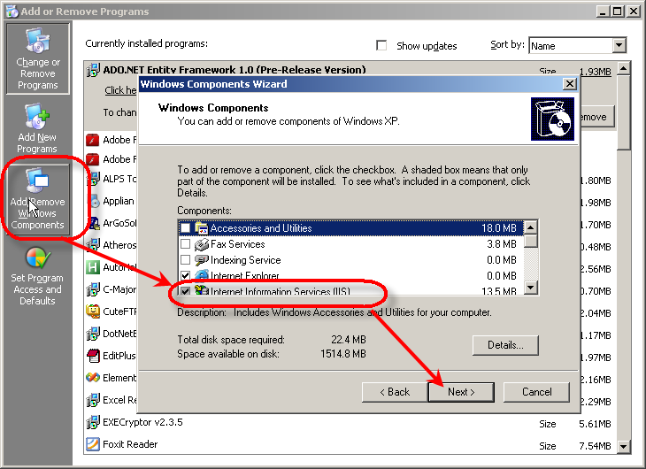
Task: Select the Fax Services row text
Action: (x=238, y=244)
